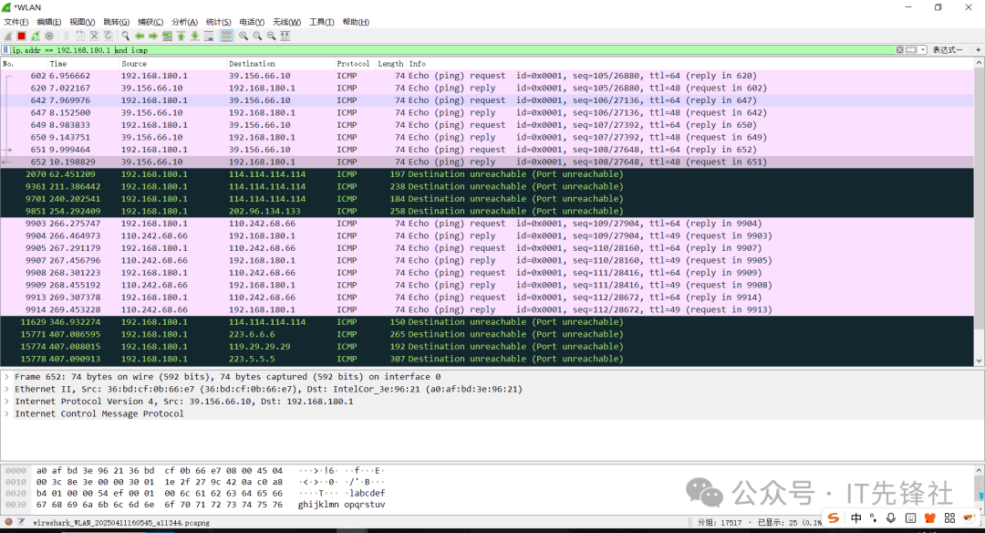Click the find packet magnifier icon
Viewport: 985px width, 533px height.
126,36
